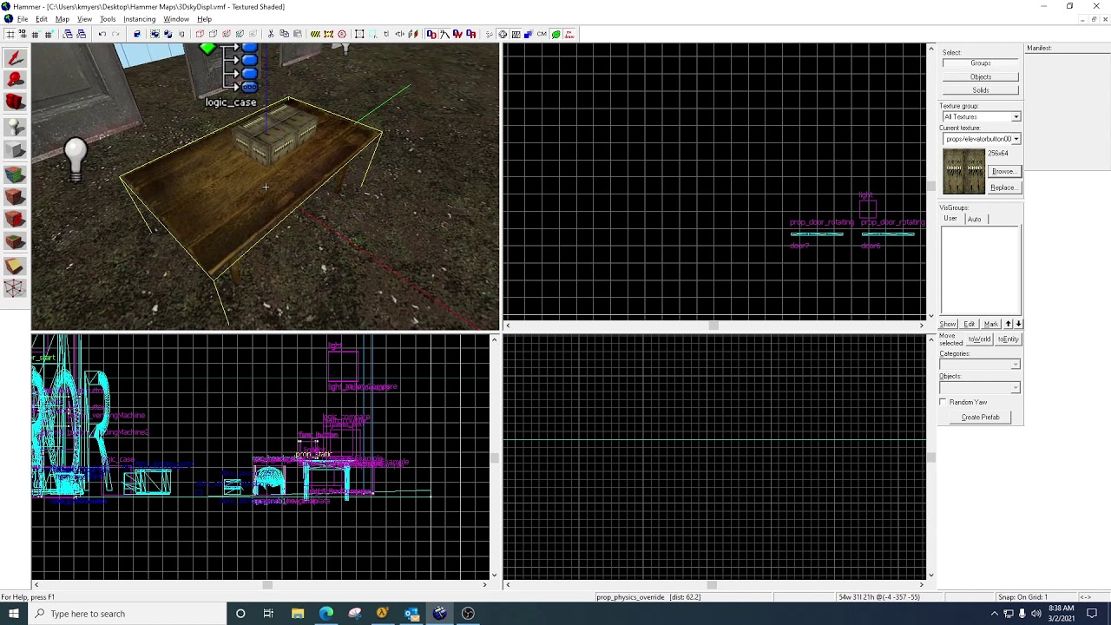Select the Apply decals tool

tap(15, 220)
